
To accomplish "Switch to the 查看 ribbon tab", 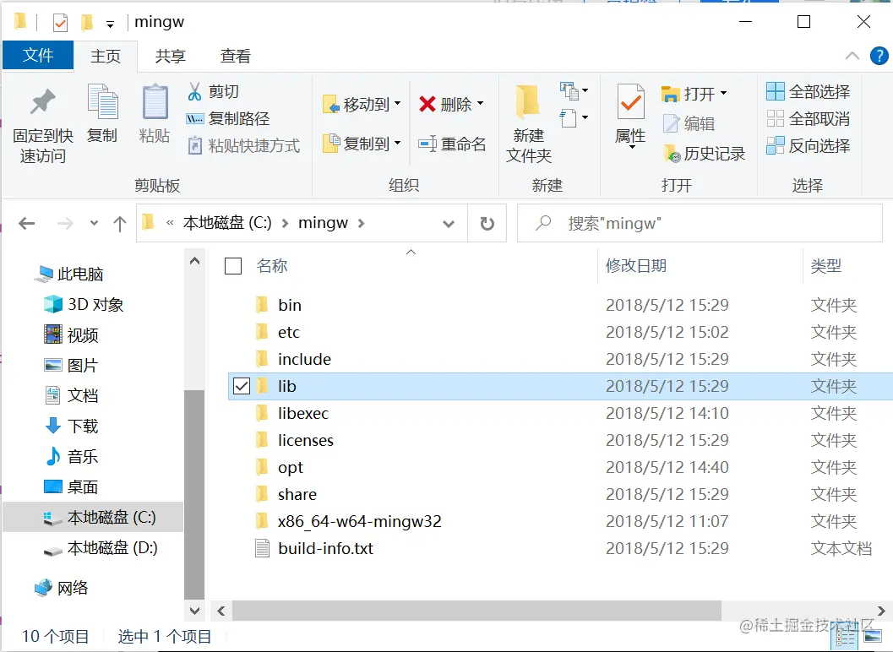I will pos(235,56).
